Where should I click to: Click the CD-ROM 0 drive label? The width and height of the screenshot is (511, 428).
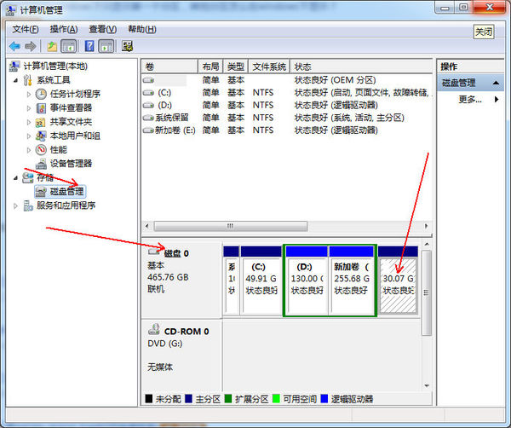185,331
